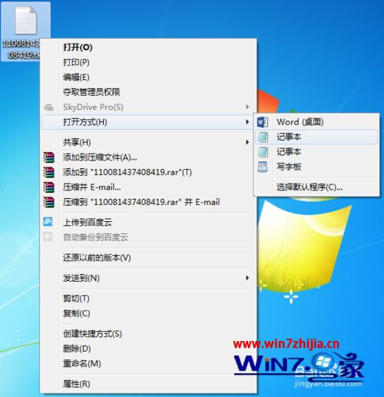Screen dimensions: 384x397
Task: Open with 写字板 in submenu
Action: pyautogui.click(x=316, y=167)
